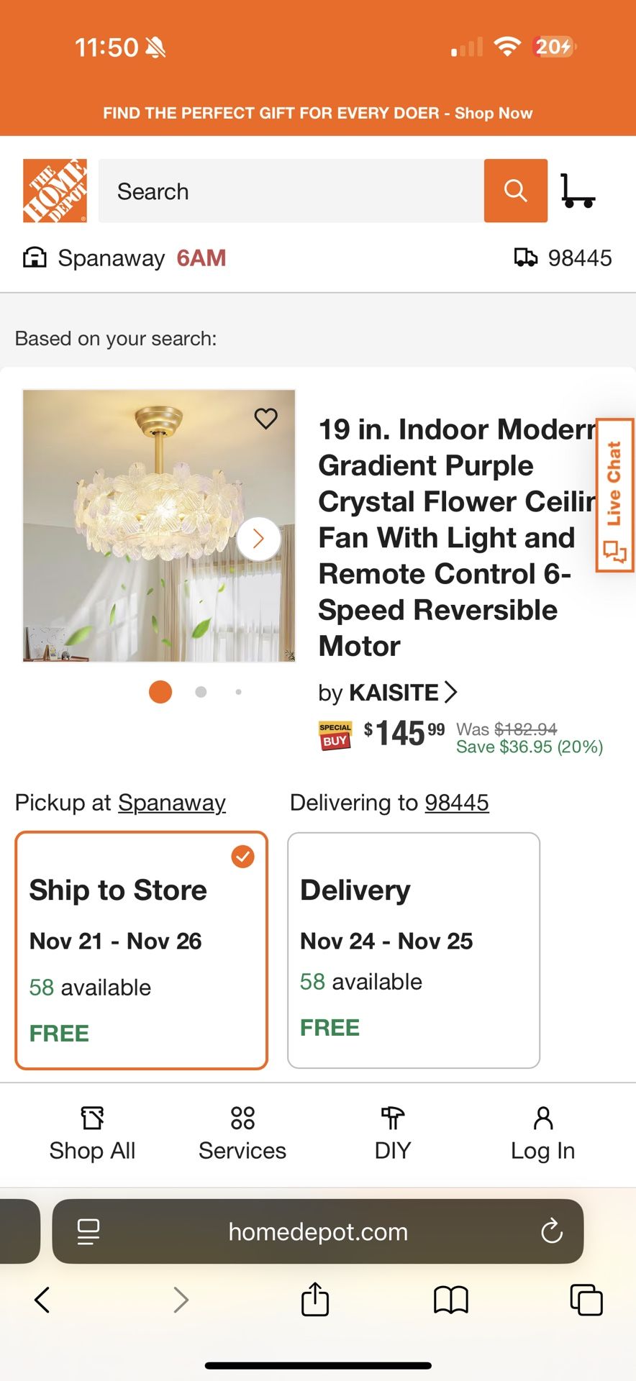Jump to the second image carousel dot

click(200, 691)
